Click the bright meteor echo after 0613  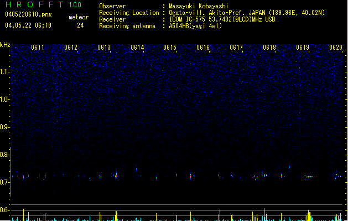point(116,176)
